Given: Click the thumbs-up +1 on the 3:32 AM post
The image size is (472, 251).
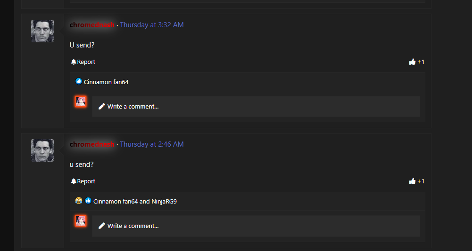Looking at the screenshot, I should [x=417, y=62].
